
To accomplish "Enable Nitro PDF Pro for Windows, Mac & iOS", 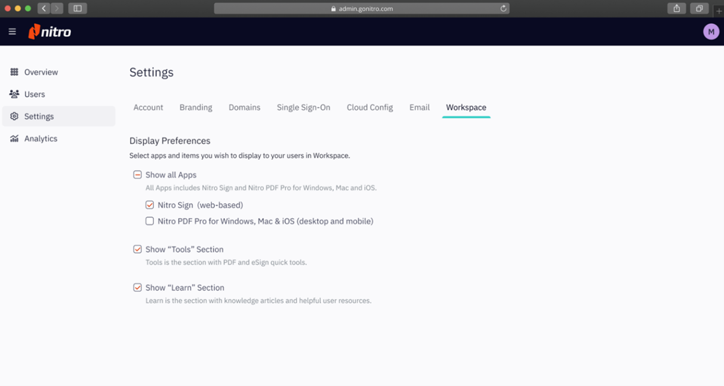I will click(x=149, y=221).
